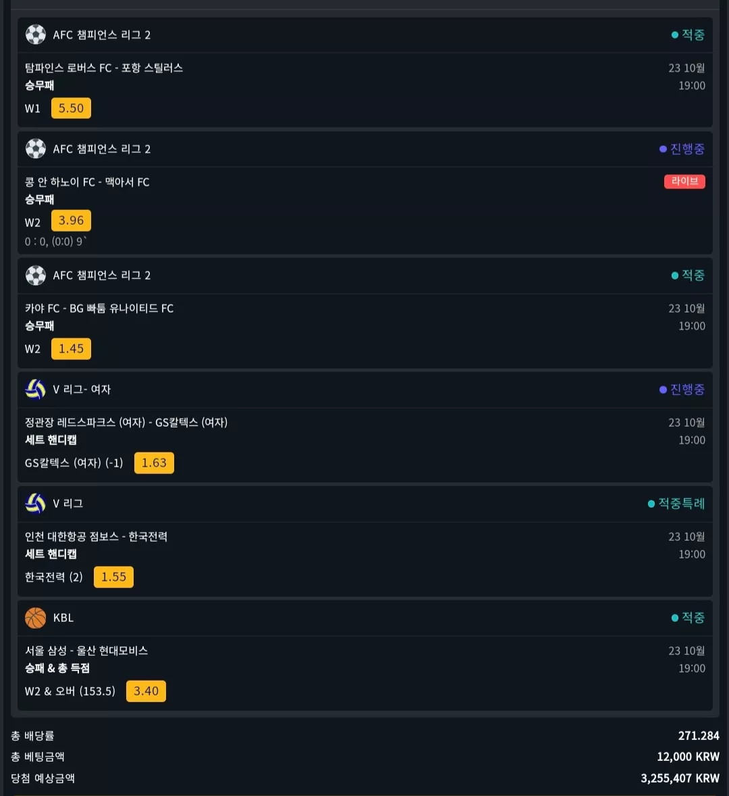Click the red 라이브 badge
729x796 pixels.
pyautogui.click(x=684, y=181)
